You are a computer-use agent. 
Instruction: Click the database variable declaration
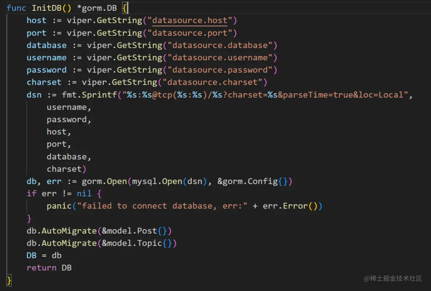(x=46, y=45)
